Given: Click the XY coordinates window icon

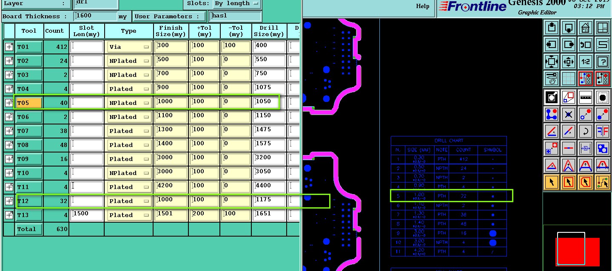Looking at the screenshot, I should [603, 28].
